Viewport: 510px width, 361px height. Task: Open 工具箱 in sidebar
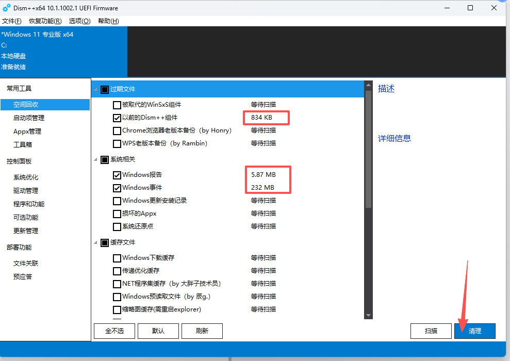click(x=23, y=144)
